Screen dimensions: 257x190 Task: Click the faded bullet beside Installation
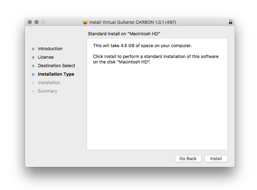[x=33, y=83]
